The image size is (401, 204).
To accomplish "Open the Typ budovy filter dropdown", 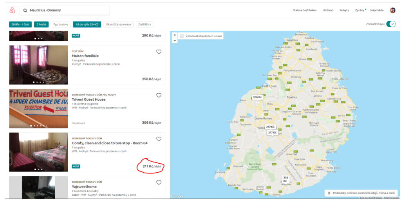I will click(x=61, y=24).
